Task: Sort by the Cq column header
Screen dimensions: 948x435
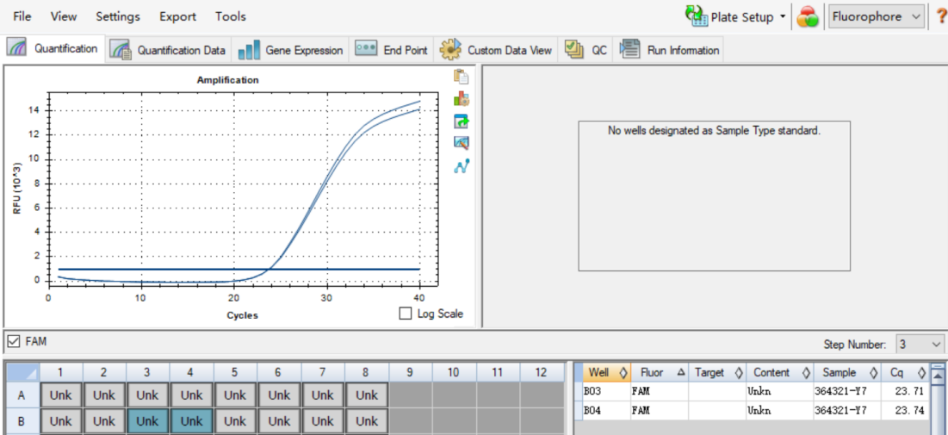Action: point(905,373)
